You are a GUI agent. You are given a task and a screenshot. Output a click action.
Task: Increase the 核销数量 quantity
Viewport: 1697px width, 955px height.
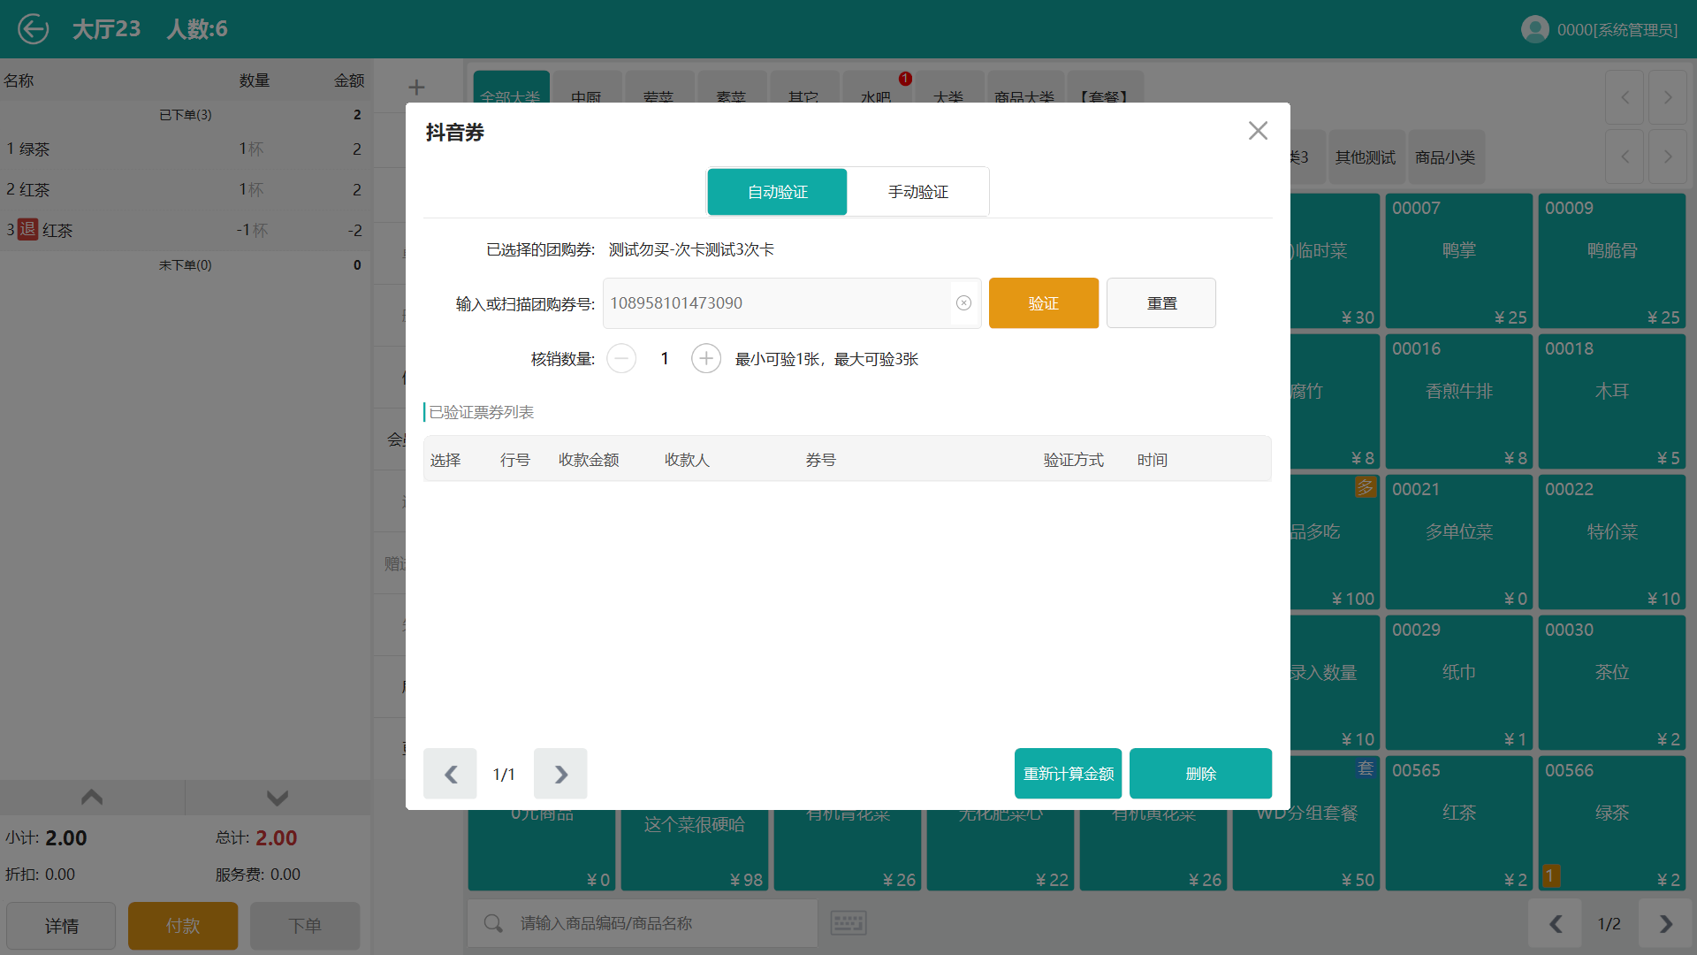(x=706, y=359)
